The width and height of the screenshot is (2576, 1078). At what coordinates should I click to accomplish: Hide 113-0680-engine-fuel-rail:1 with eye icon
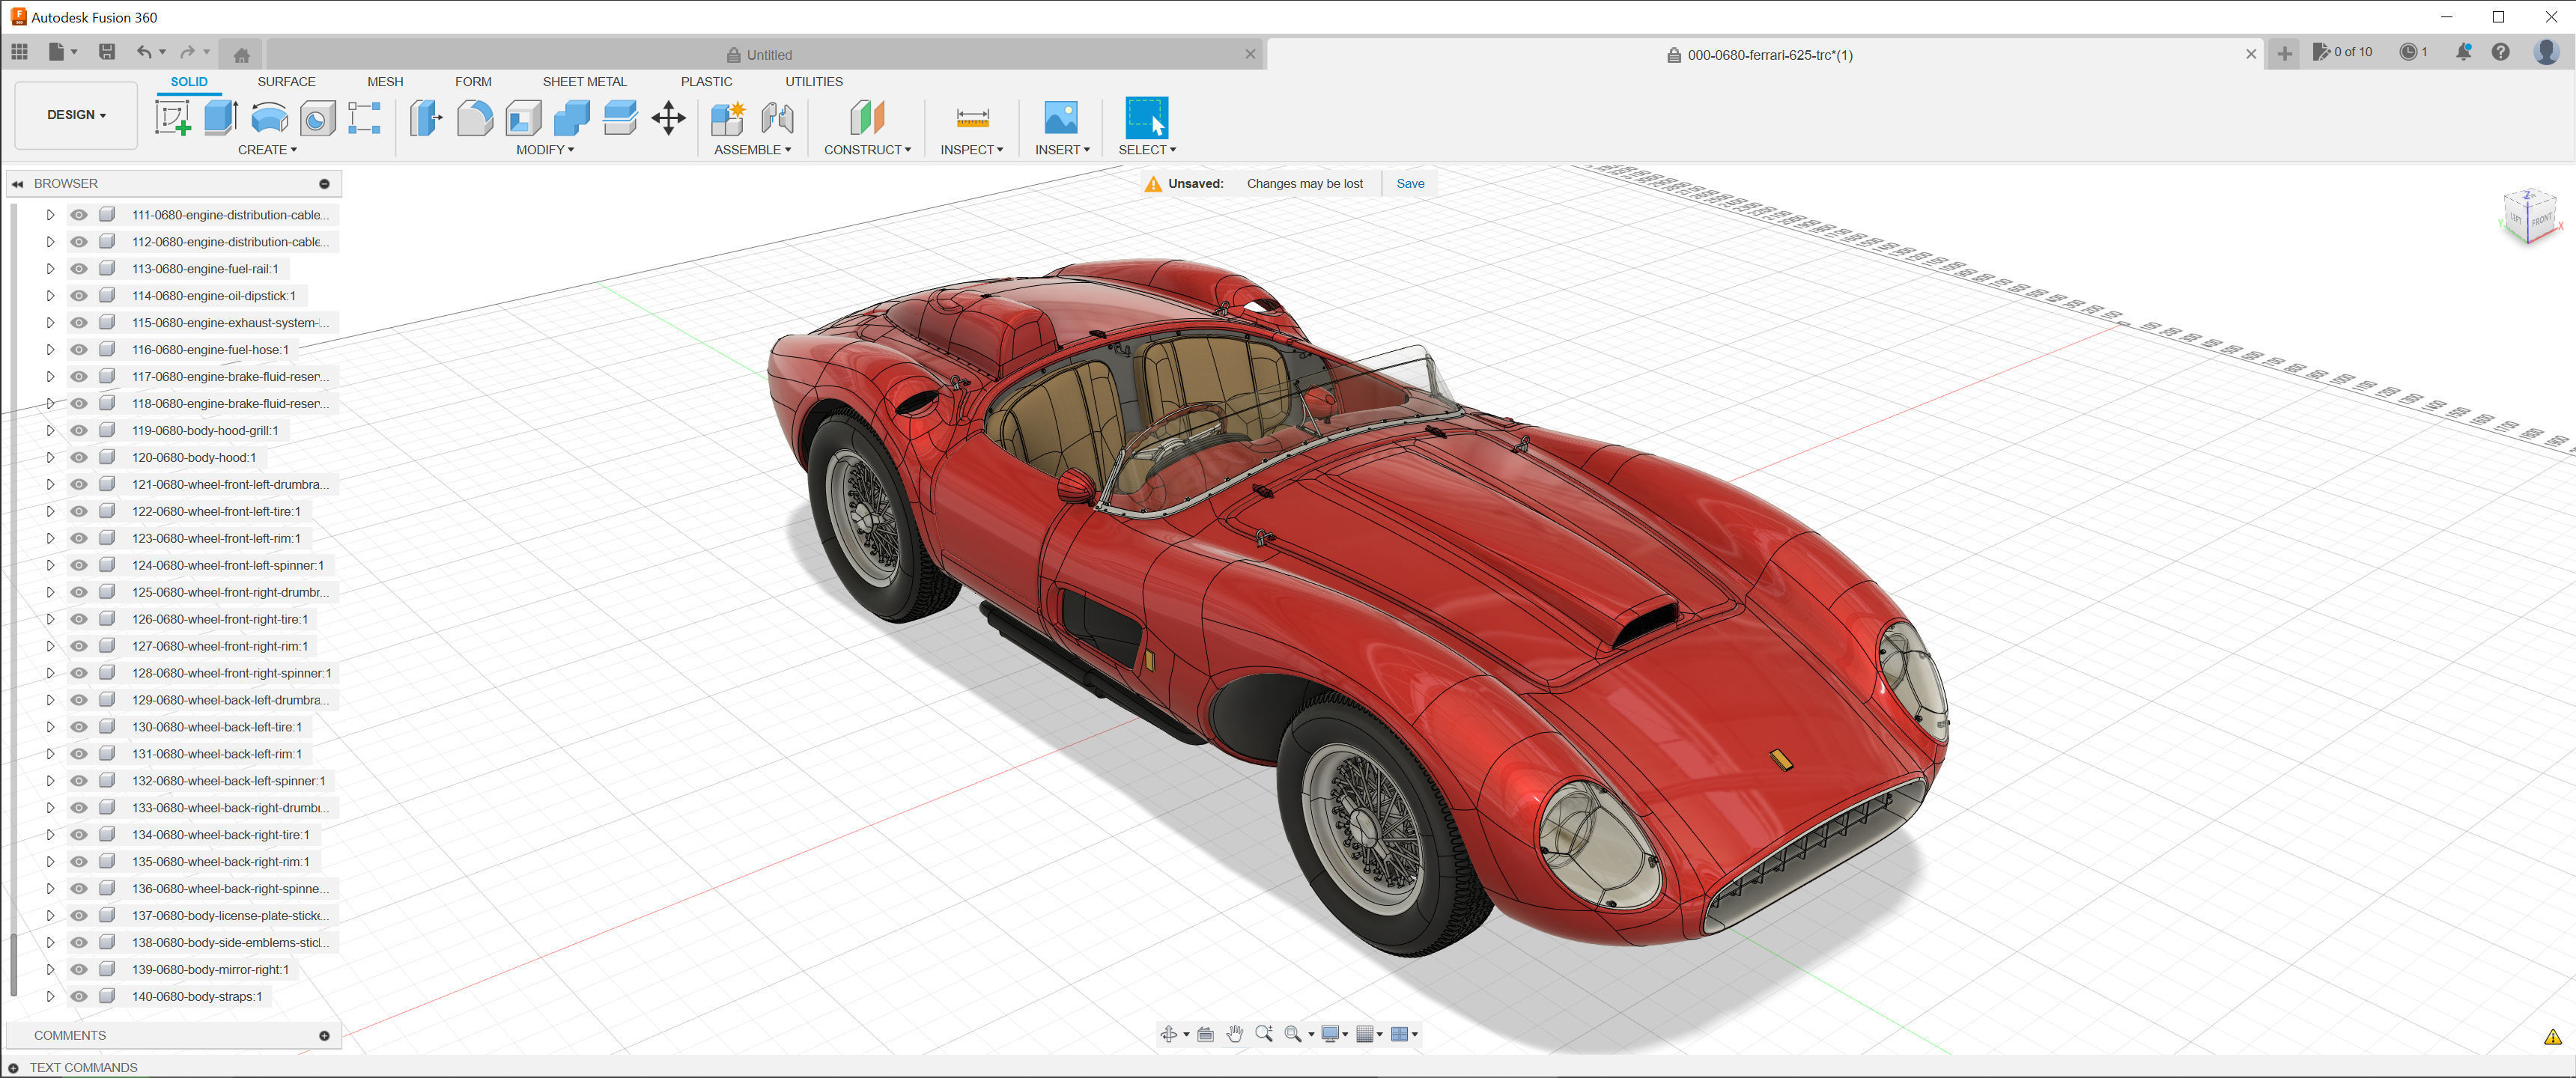[x=79, y=269]
